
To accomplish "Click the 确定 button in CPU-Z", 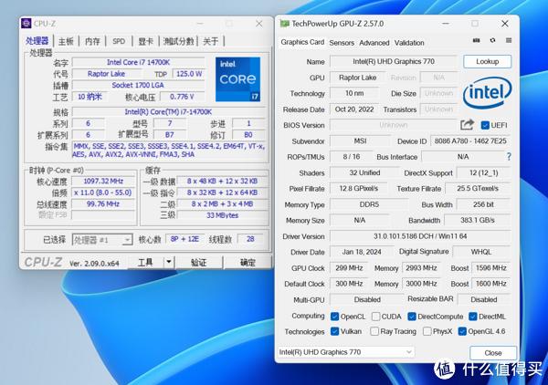I will click(x=248, y=262).
